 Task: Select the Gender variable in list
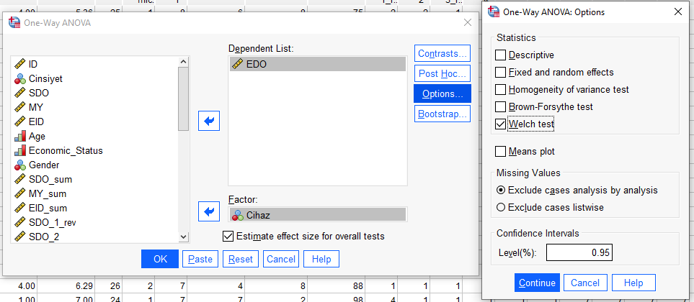coord(44,165)
